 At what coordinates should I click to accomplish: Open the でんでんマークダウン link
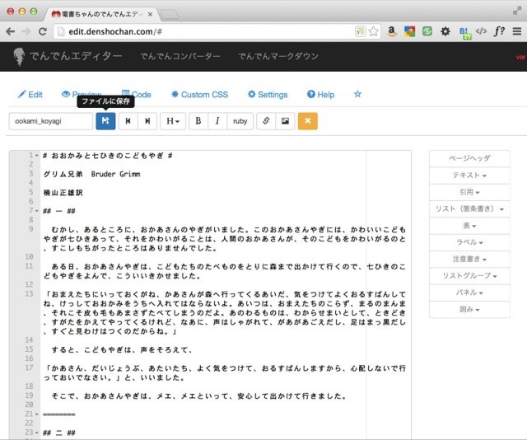click(x=278, y=56)
